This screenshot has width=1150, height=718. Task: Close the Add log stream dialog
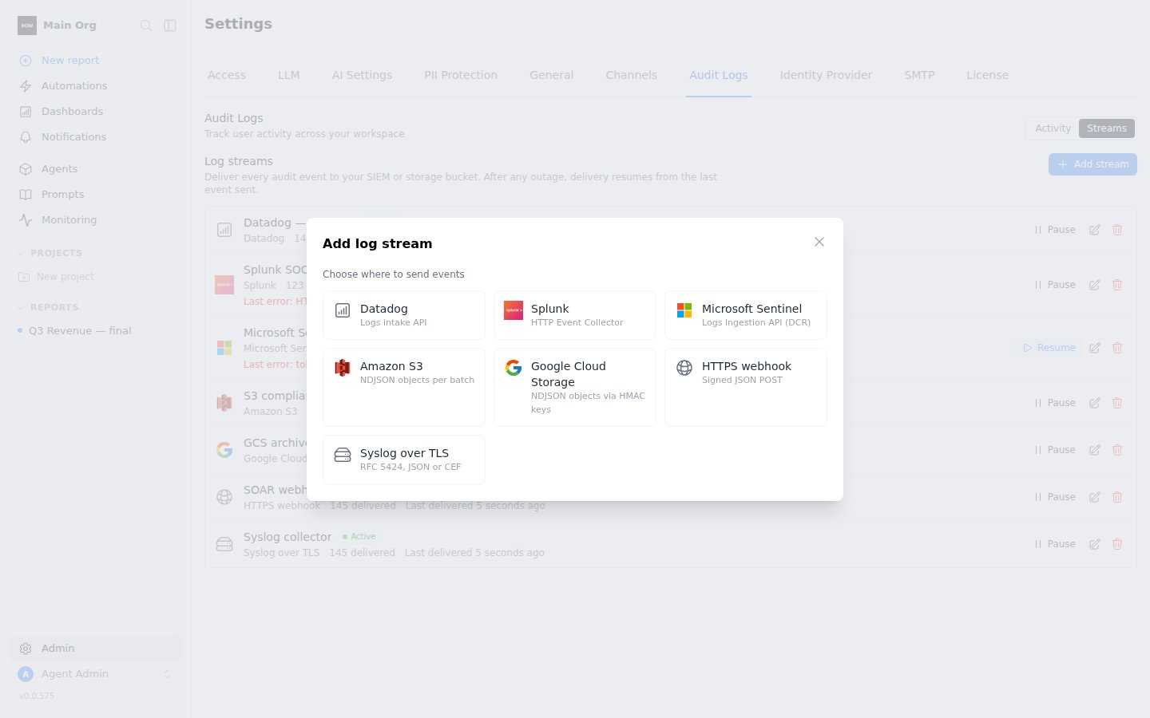tap(819, 242)
